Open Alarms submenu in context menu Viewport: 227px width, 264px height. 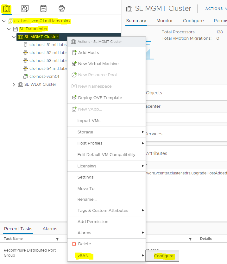click(x=106, y=233)
